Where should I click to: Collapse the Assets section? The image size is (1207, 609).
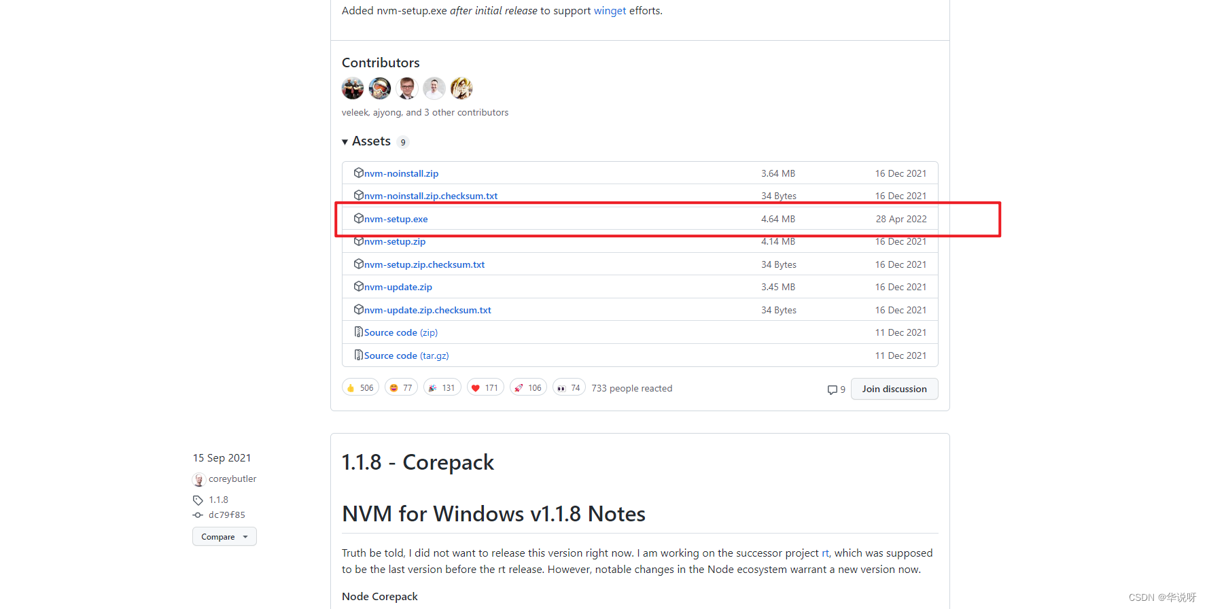point(366,141)
